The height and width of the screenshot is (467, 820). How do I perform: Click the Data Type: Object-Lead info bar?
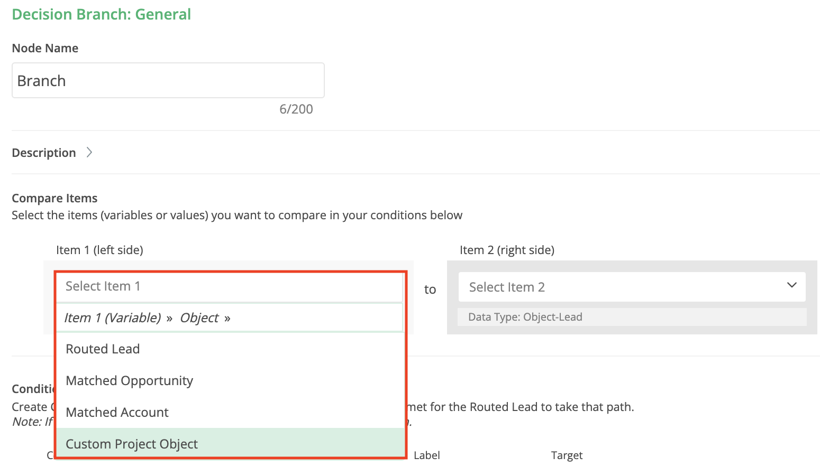[632, 317]
